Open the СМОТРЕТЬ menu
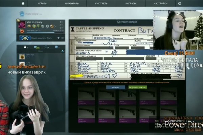The image size is (203, 135). click(x=101, y=3)
